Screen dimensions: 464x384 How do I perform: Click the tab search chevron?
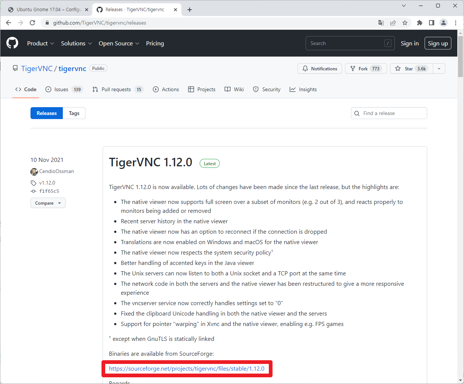tap(404, 6)
